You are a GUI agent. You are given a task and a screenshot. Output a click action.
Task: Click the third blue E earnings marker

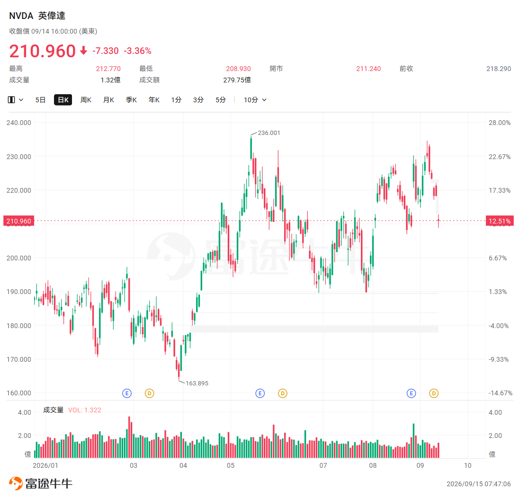click(411, 393)
